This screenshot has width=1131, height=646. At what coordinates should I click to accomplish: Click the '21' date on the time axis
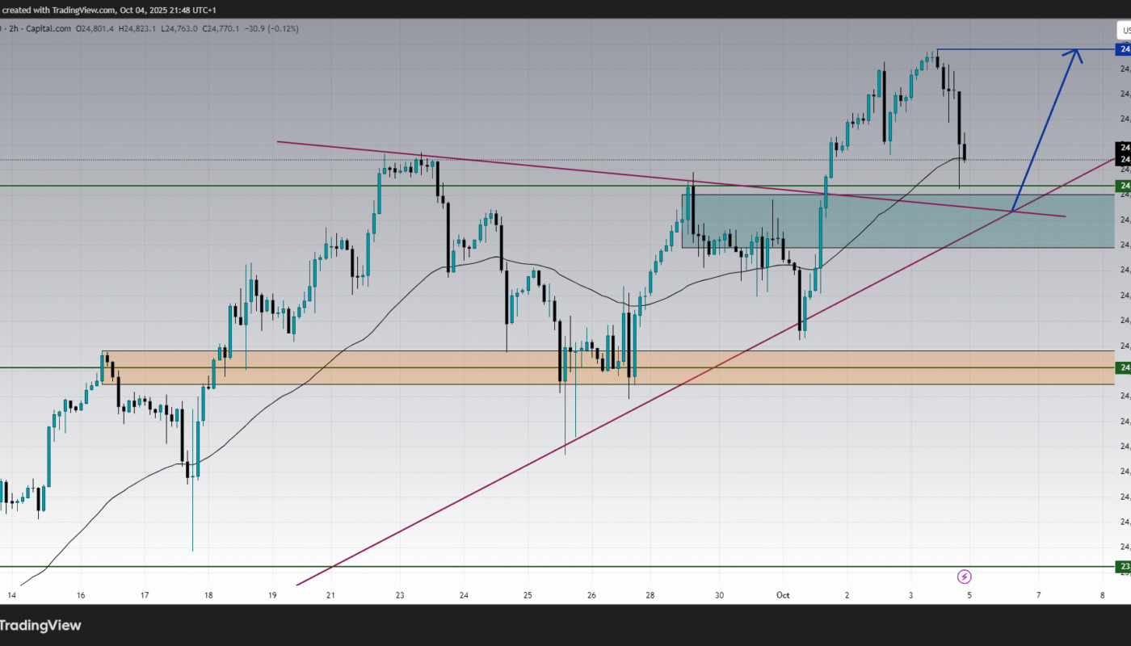click(x=331, y=595)
